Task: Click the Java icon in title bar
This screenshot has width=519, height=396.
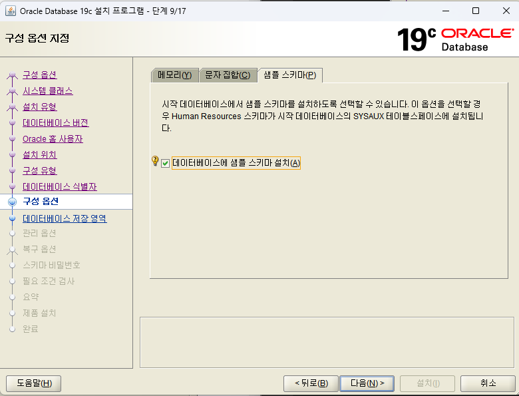Action: coord(10,11)
